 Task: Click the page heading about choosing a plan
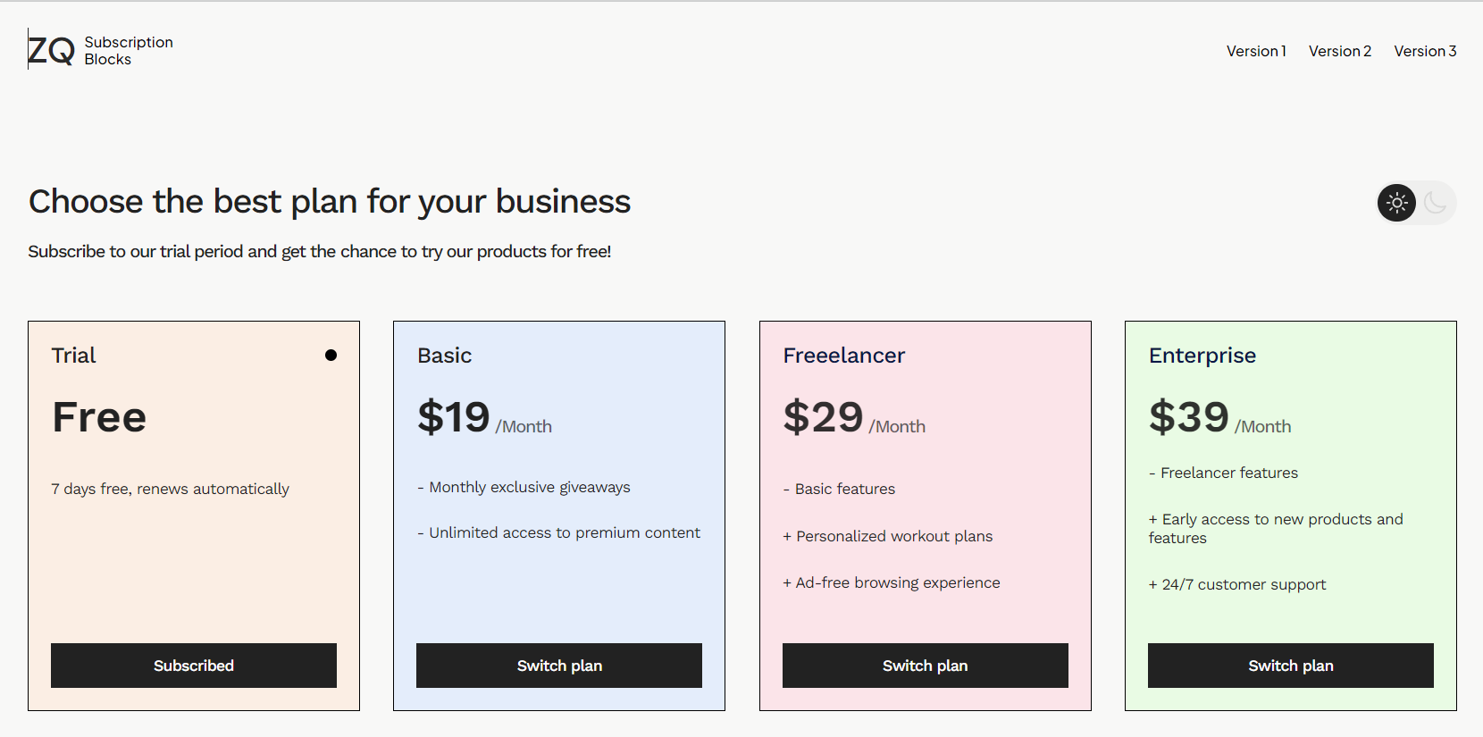(x=330, y=202)
